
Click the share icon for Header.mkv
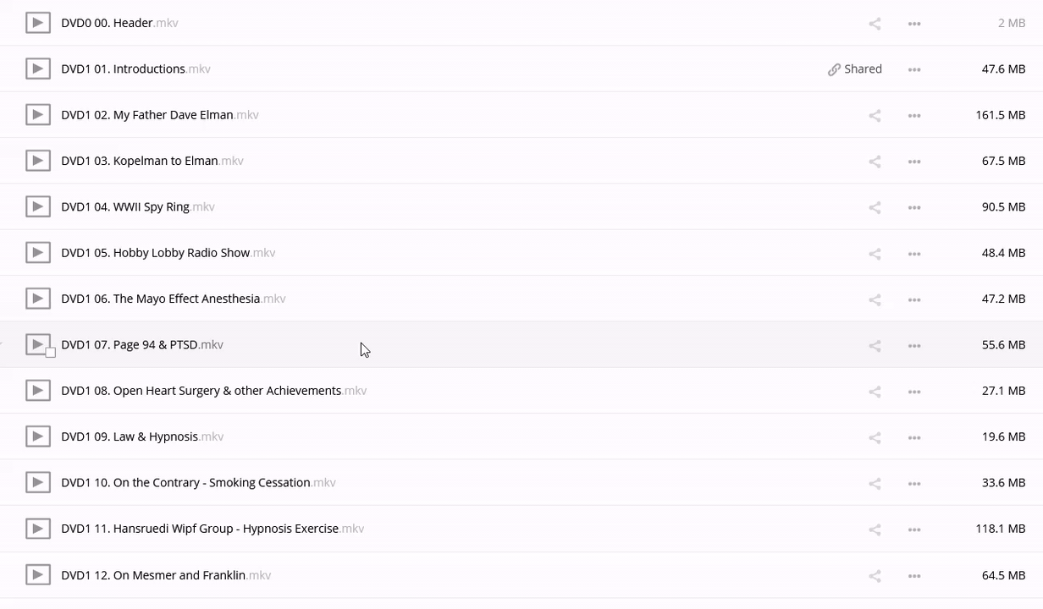875,24
